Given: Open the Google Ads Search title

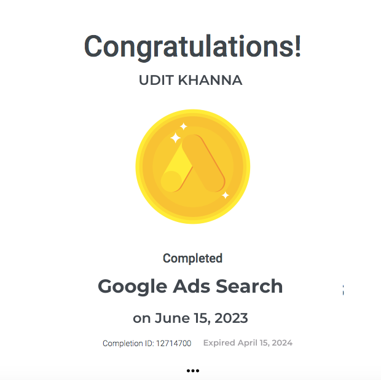Looking at the screenshot, I should (x=190, y=287).
